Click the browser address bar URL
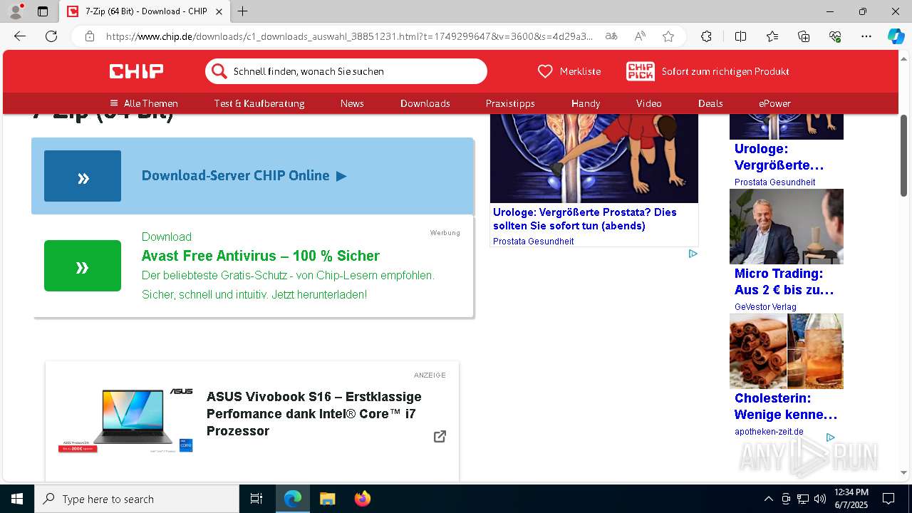The height and width of the screenshot is (513, 912). coord(349,36)
